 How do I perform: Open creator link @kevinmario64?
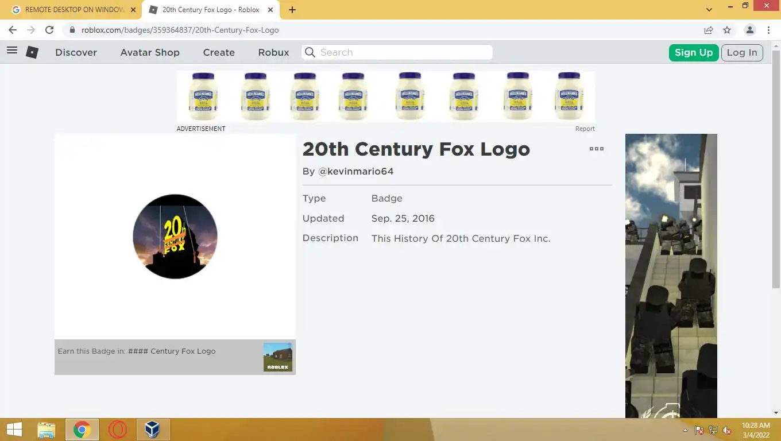coord(355,171)
